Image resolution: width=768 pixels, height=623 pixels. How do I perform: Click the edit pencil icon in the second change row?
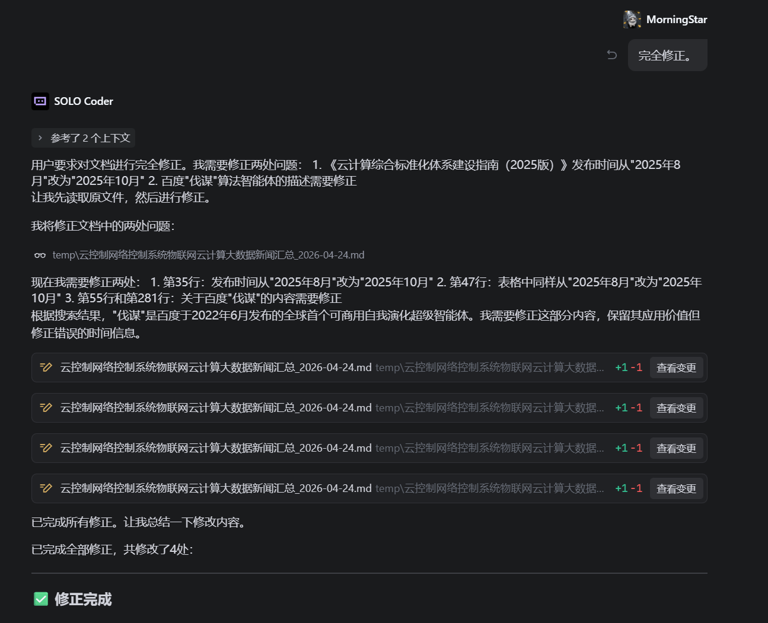46,408
